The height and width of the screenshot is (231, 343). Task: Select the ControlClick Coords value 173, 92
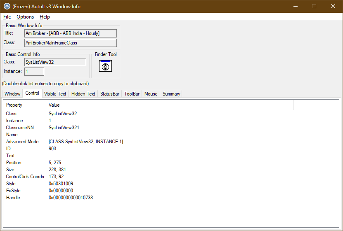coord(56,177)
